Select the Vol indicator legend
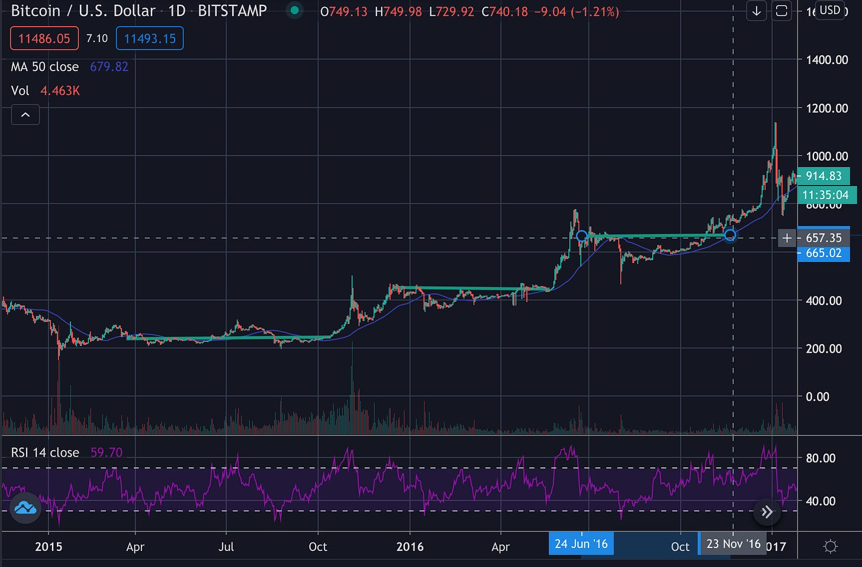862x567 pixels. 20,91
